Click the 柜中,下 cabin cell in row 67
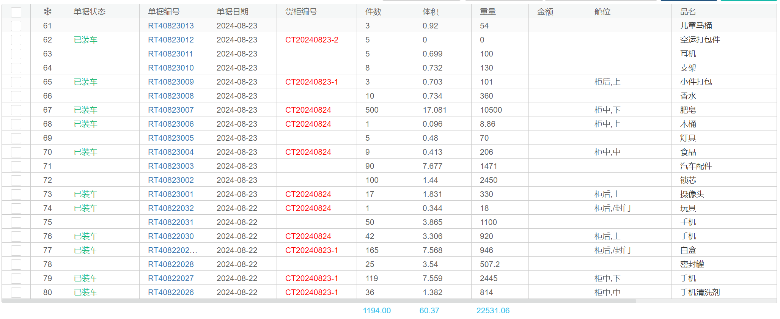The width and height of the screenshot is (780, 319). click(607, 110)
